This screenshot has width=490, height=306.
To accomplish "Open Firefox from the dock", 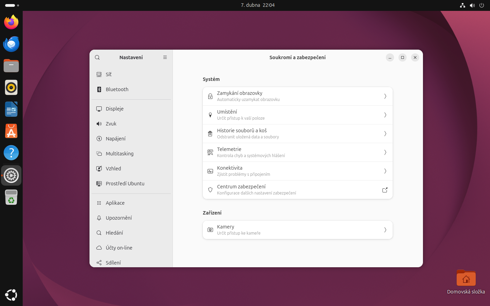I will 11,22.
